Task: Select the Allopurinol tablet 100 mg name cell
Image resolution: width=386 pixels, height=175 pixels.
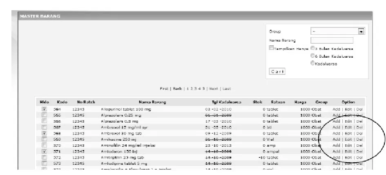Action: (126, 109)
